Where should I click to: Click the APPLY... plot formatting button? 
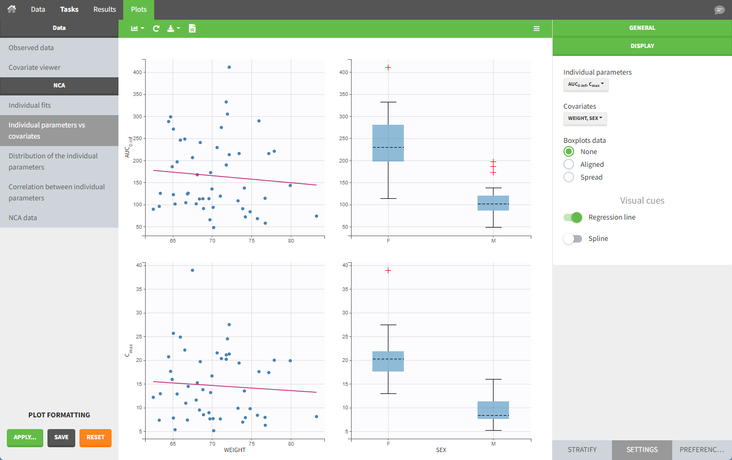tap(25, 438)
